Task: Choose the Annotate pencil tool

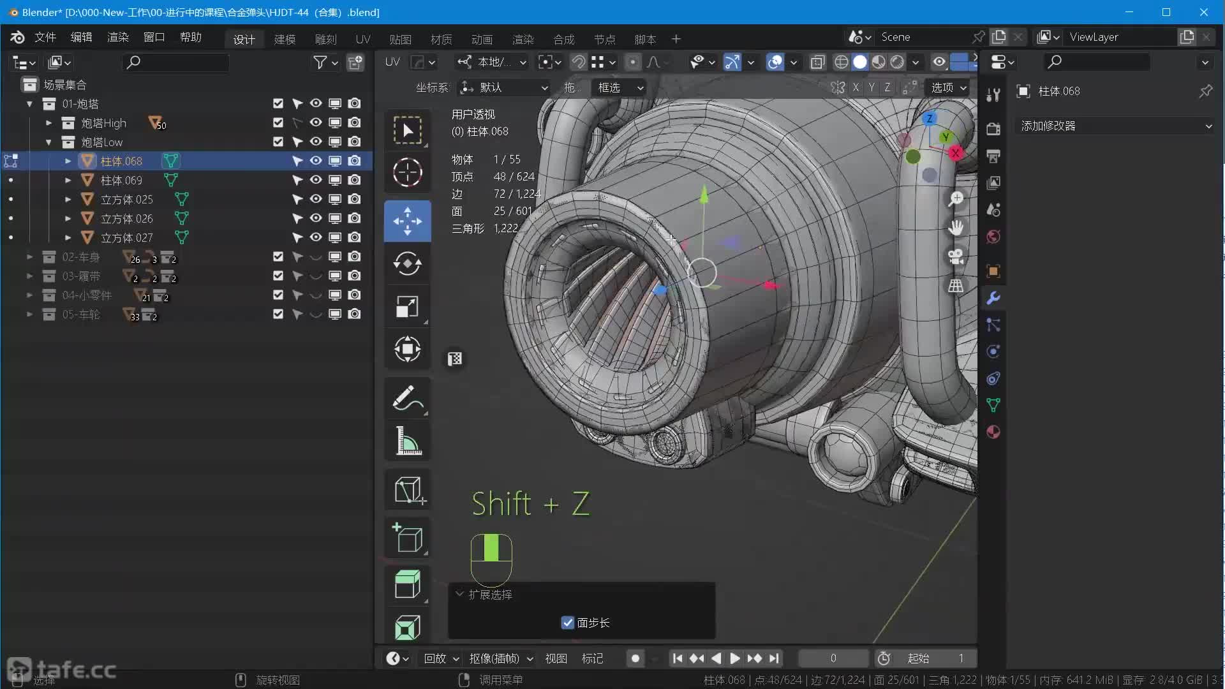Action: 407,398
